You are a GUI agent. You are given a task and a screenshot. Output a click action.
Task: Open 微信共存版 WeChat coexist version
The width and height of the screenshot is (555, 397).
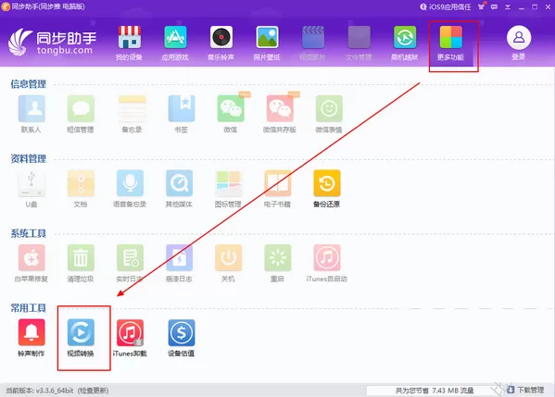280,114
